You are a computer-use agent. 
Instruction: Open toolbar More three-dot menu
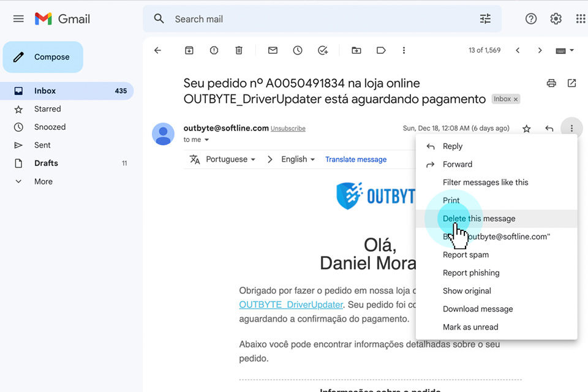[x=404, y=50]
